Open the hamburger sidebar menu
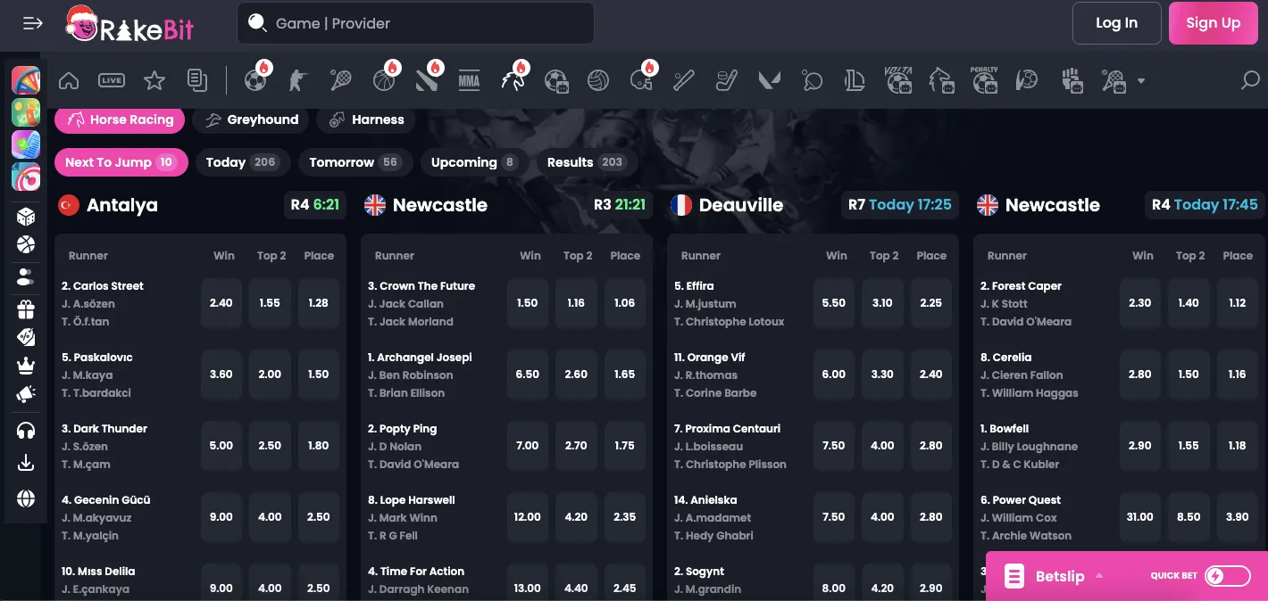Screen dimensions: 1268x601 click(x=33, y=23)
